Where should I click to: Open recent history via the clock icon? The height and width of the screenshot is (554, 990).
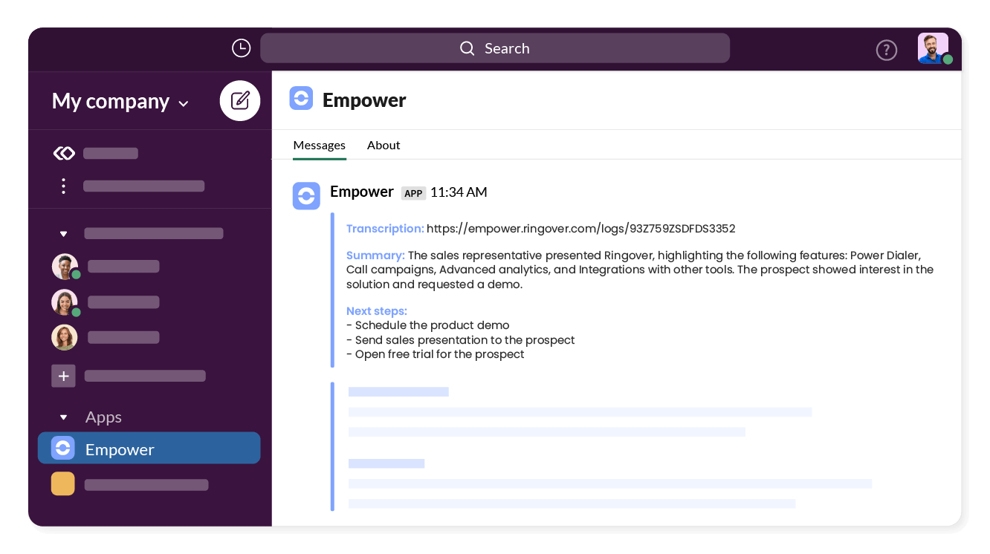point(241,48)
